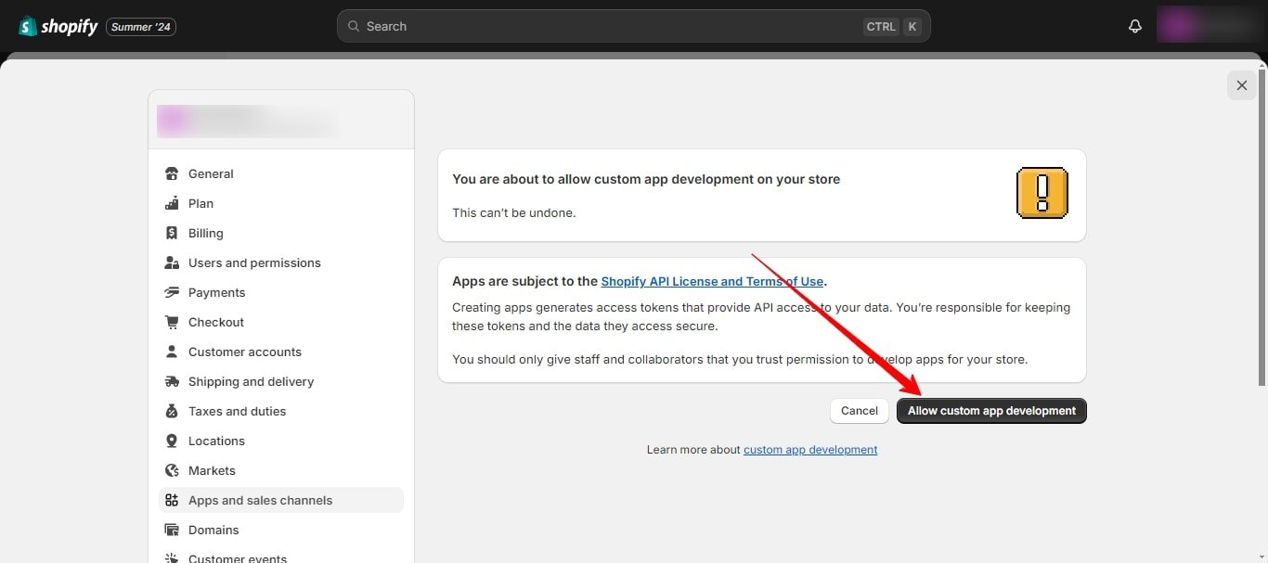This screenshot has height=563, width=1268.
Task: Select the Customer events icon
Action: coord(172,557)
